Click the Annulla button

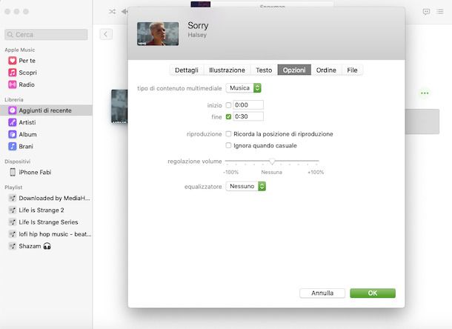pos(322,293)
